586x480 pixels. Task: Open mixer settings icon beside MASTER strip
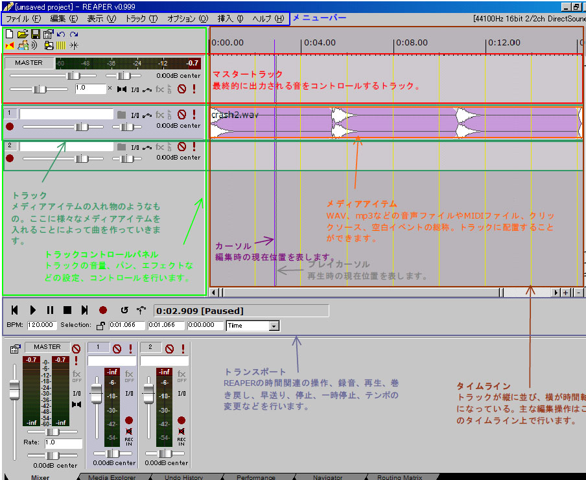click(x=16, y=348)
